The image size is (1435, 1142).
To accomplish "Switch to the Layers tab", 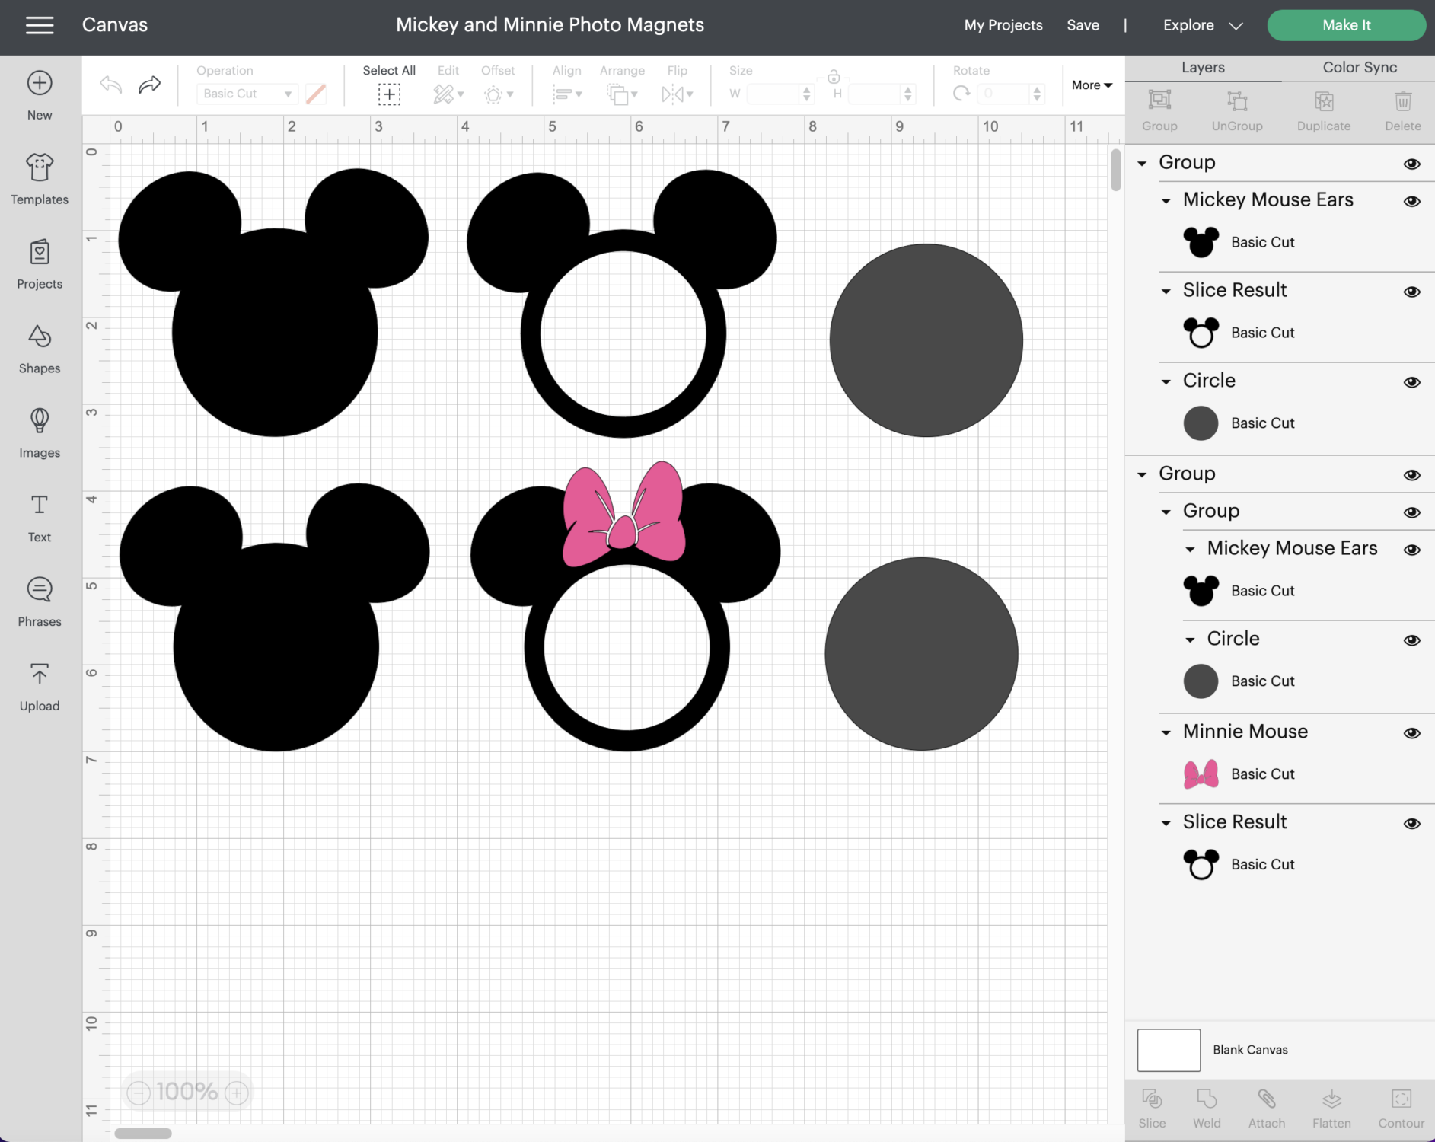I will (1203, 67).
